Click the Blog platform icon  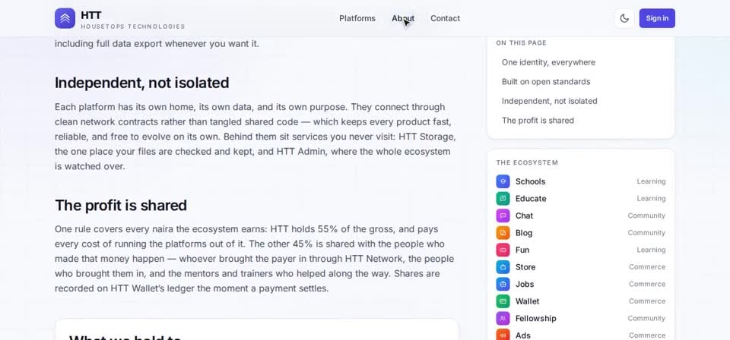point(503,233)
